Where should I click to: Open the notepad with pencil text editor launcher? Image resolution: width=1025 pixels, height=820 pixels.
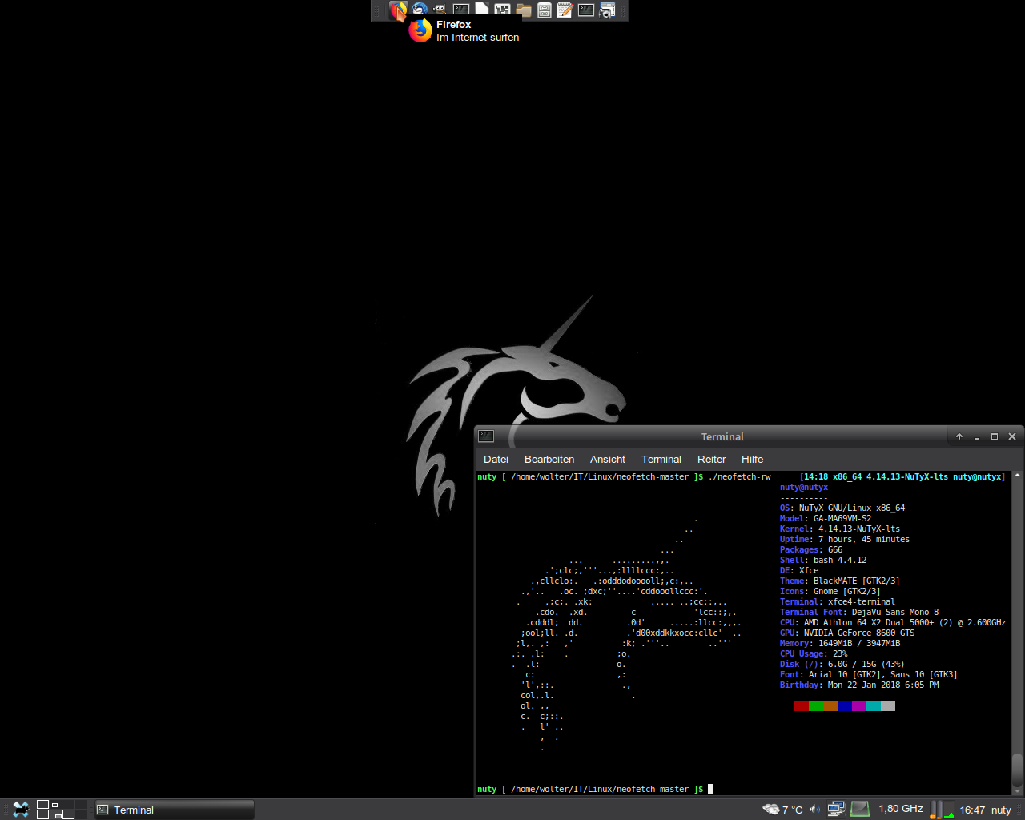point(565,10)
